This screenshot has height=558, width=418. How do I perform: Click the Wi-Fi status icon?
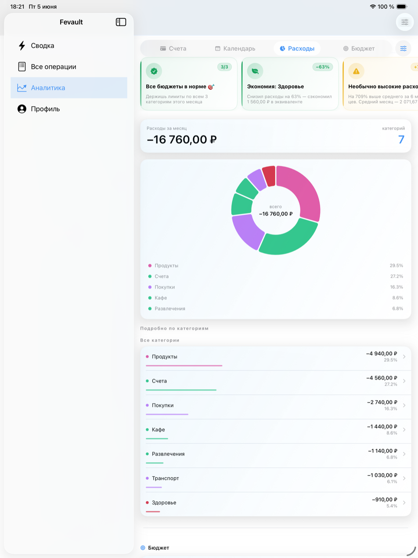(x=373, y=7)
